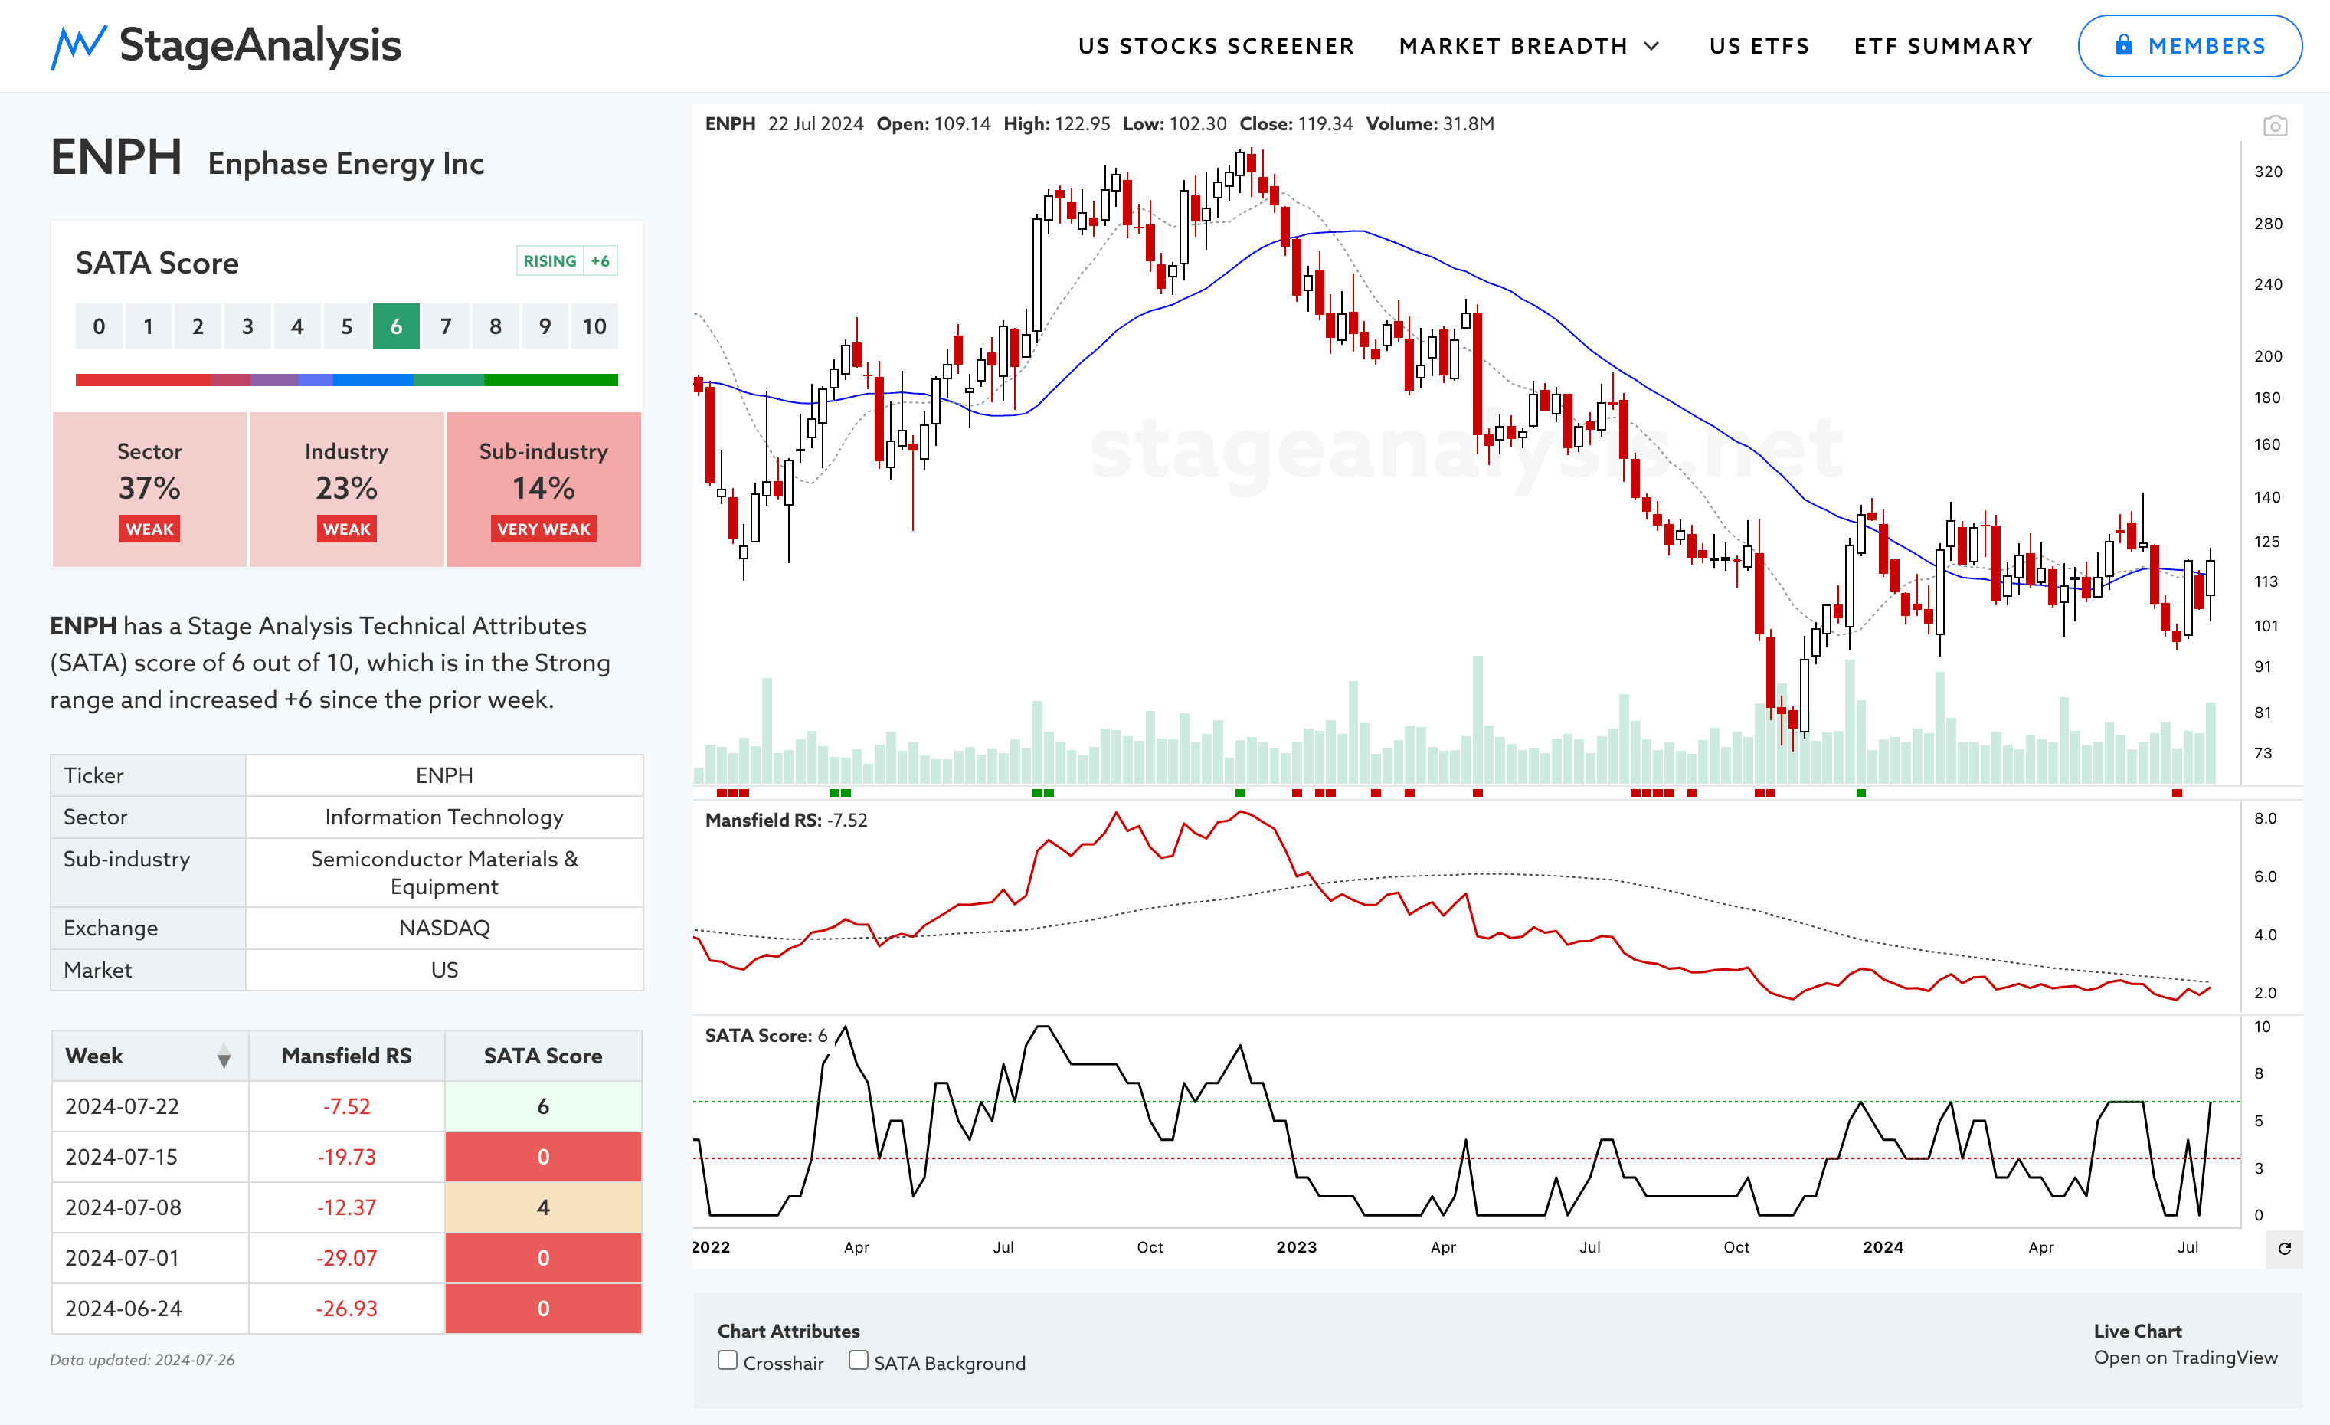The height and width of the screenshot is (1425, 2330).
Task: Click the StageAnalysis logo icon
Action: pos(77,46)
